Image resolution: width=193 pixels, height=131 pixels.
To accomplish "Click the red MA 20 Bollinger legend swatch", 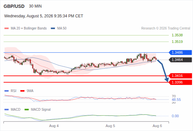I will tap(7, 28).
